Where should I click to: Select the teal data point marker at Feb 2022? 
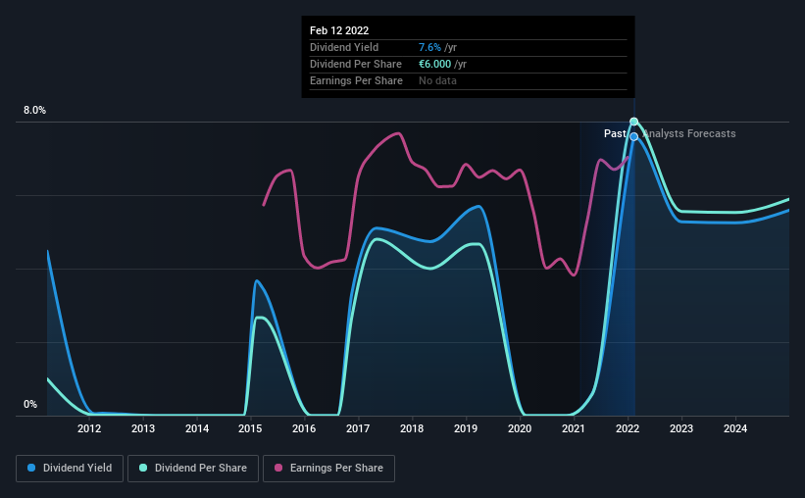(x=634, y=122)
